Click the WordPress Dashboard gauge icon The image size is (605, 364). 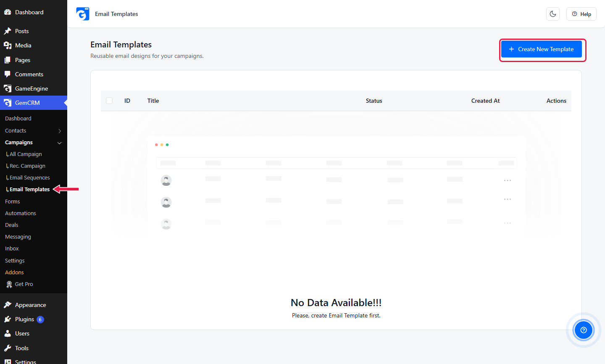8,12
